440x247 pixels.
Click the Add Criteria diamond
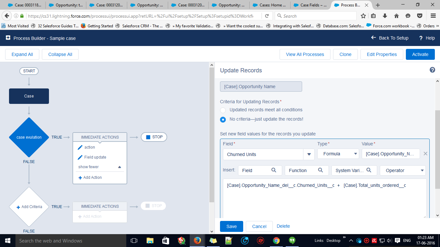point(29,207)
